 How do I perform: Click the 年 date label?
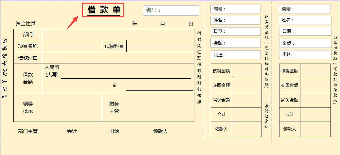point(134,24)
